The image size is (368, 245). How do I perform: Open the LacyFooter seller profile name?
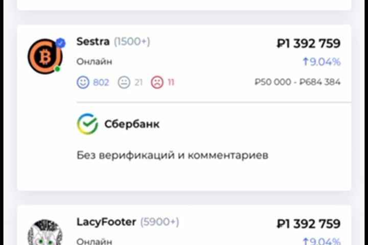(106, 222)
